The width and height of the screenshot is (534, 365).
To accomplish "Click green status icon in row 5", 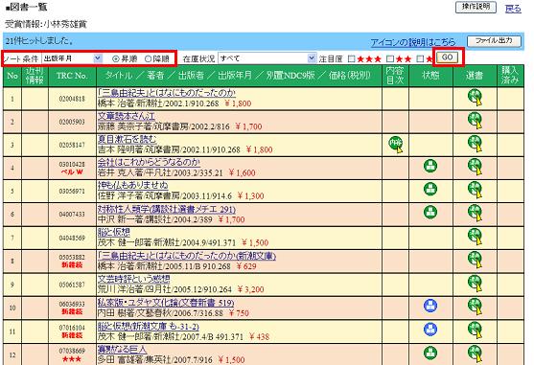I will click(430, 189).
